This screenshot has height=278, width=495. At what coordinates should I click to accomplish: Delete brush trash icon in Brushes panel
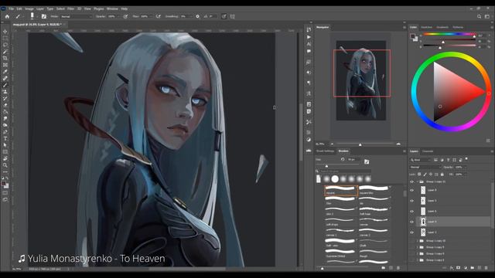coord(398,268)
